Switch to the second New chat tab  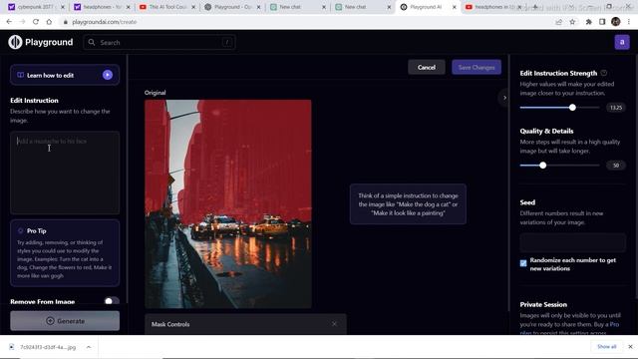pos(363,7)
